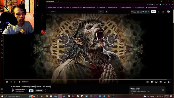Open Sticky Notes from the taskbar

coord(82,96)
